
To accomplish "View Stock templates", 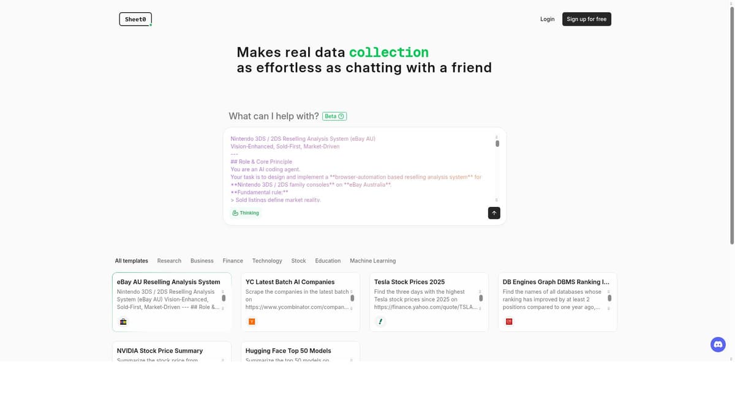I will click(298, 261).
